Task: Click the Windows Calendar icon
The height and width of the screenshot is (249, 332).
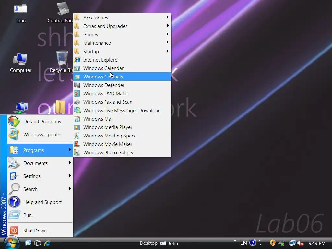Action: click(77, 68)
